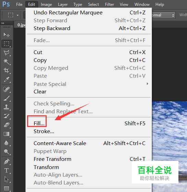Select the Horizontal Type tool
Screen dimensions: 187x192
(7, 170)
